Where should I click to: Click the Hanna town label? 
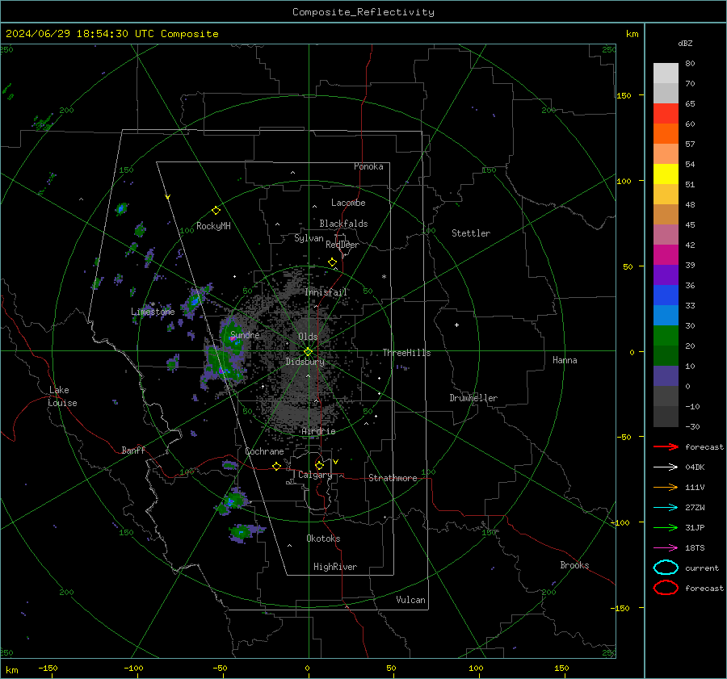coord(565,360)
